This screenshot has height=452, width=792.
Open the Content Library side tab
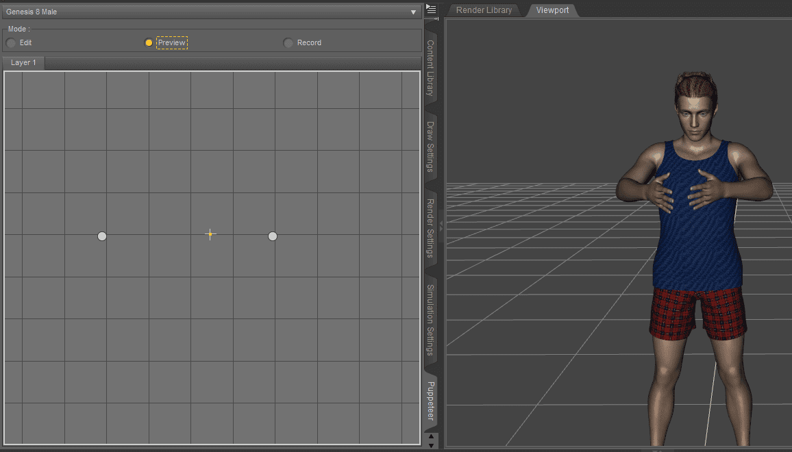click(430, 68)
